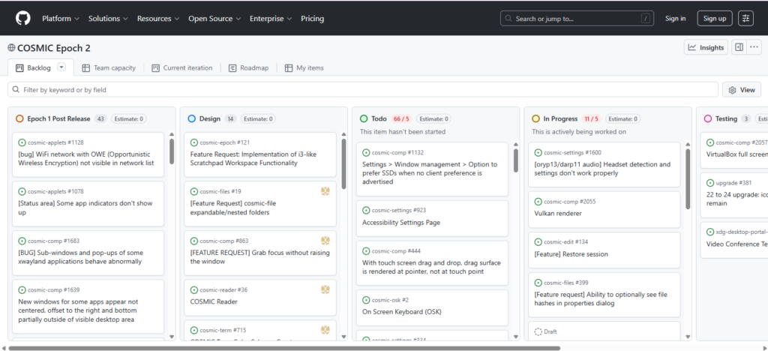768x351 pixels.
Task: Click the Todo column scroll-up arrow
Action: point(516,145)
